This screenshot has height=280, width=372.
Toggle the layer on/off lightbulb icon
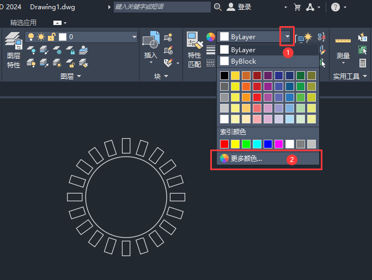point(31,37)
